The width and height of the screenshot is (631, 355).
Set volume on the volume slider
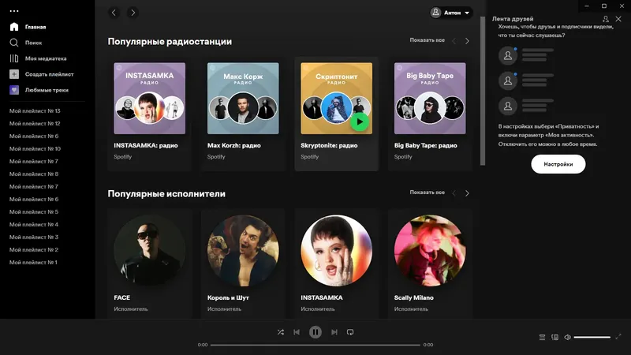(x=592, y=338)
